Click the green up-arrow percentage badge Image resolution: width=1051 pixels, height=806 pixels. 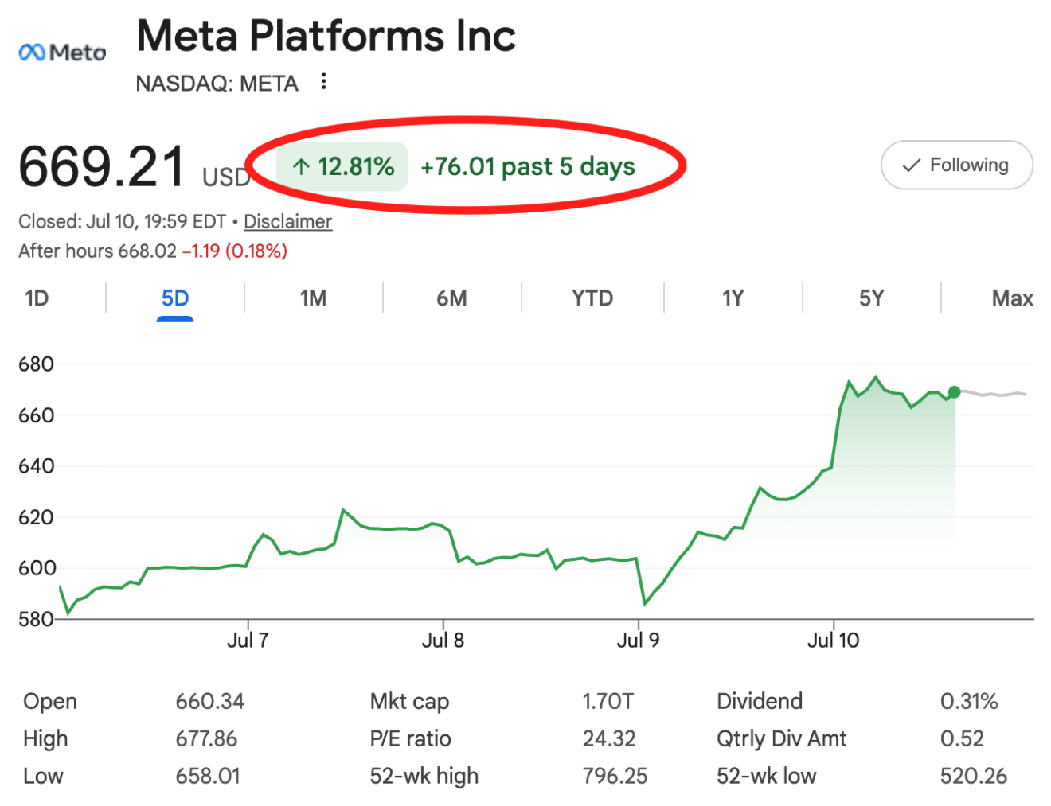pos(342,166)
